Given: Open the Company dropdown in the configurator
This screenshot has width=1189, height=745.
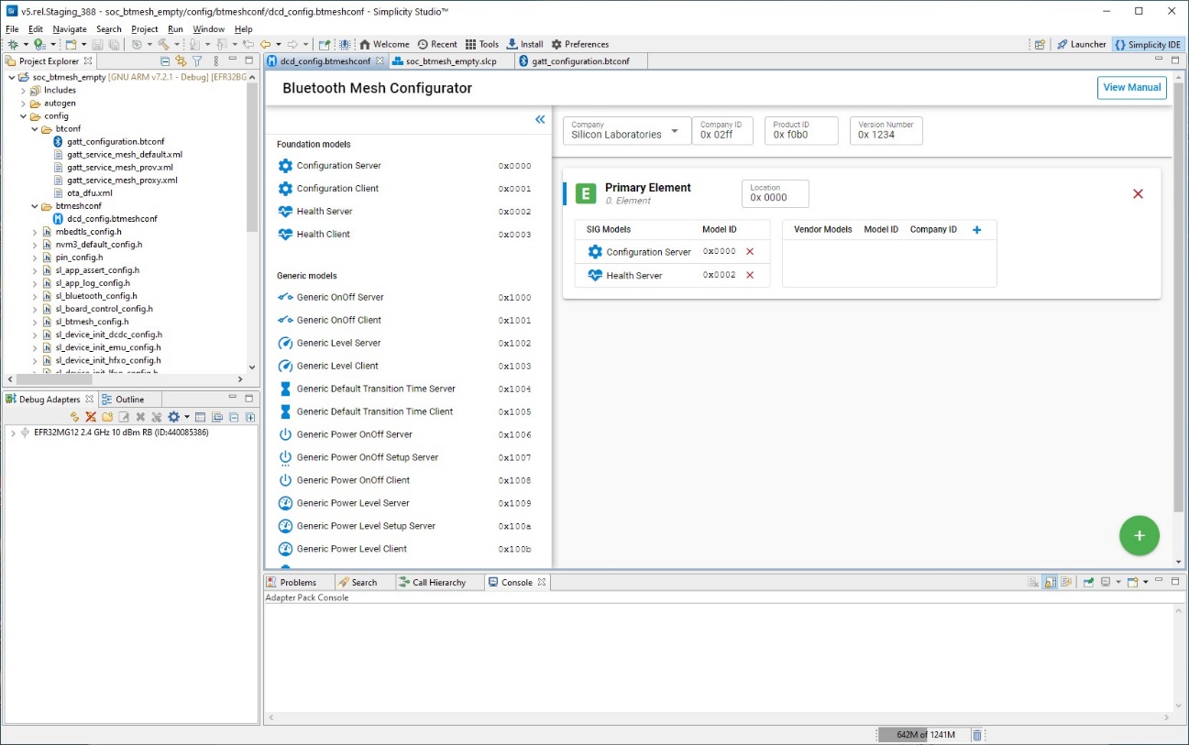Looking at the screenshot, I should tap(677, 130).
